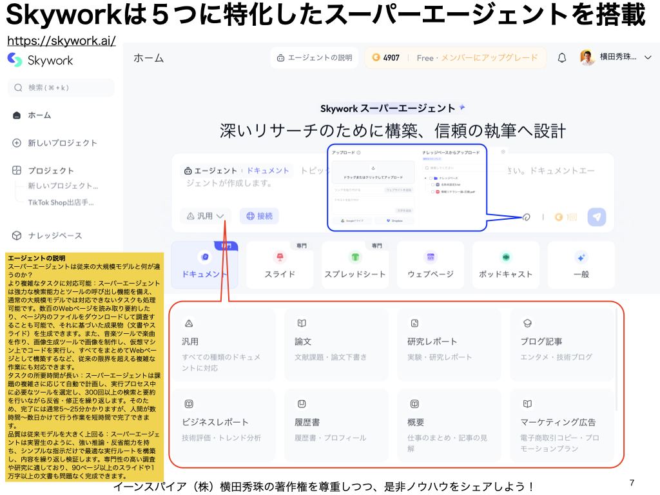Click the knowledge base search field in popup
Viewport: 660px width, 495px height.
(464, 168)
